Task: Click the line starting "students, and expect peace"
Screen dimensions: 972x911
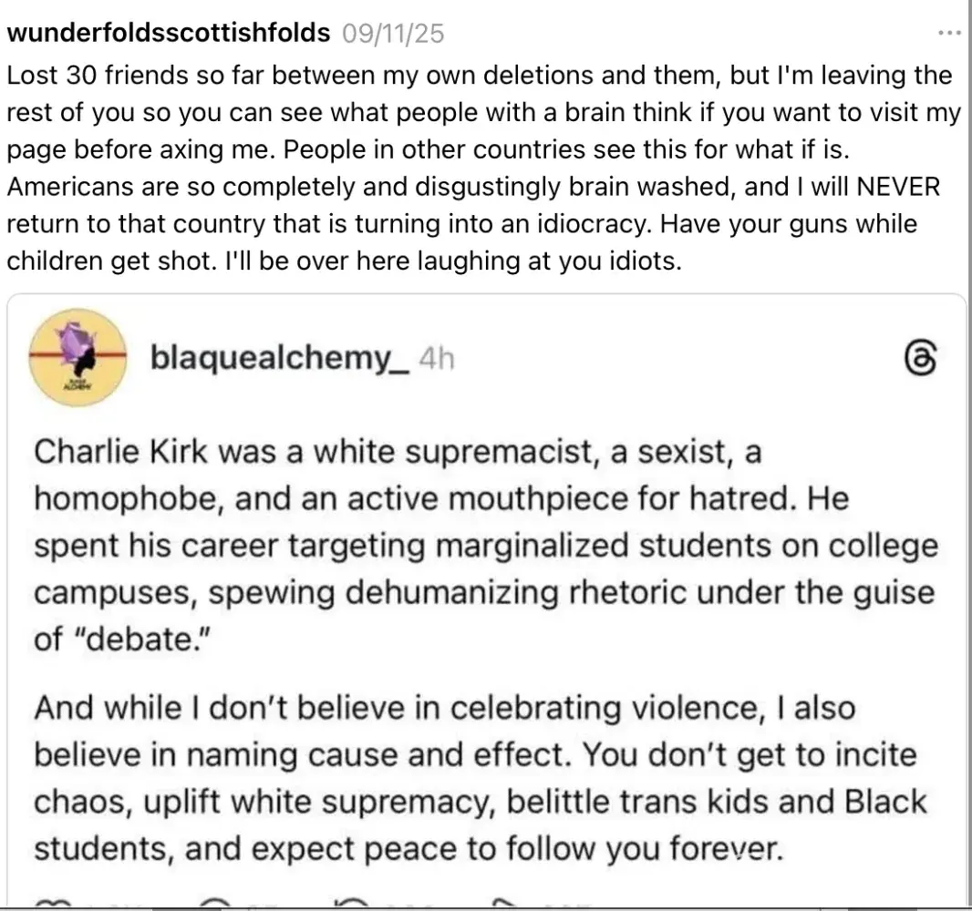Action: click(x=408, y=849)
